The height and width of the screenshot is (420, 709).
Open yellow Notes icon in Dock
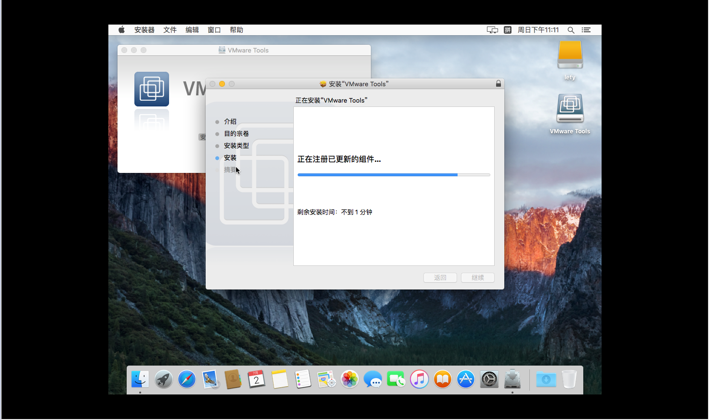[x=279, y=380]
